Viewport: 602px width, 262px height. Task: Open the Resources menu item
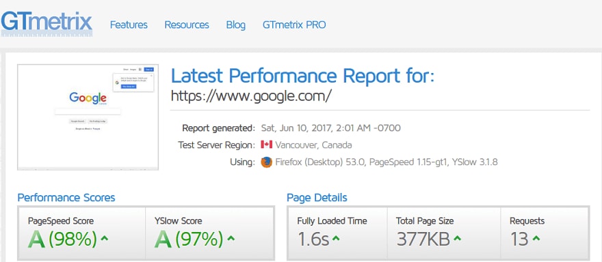click(x=187, y=25)
